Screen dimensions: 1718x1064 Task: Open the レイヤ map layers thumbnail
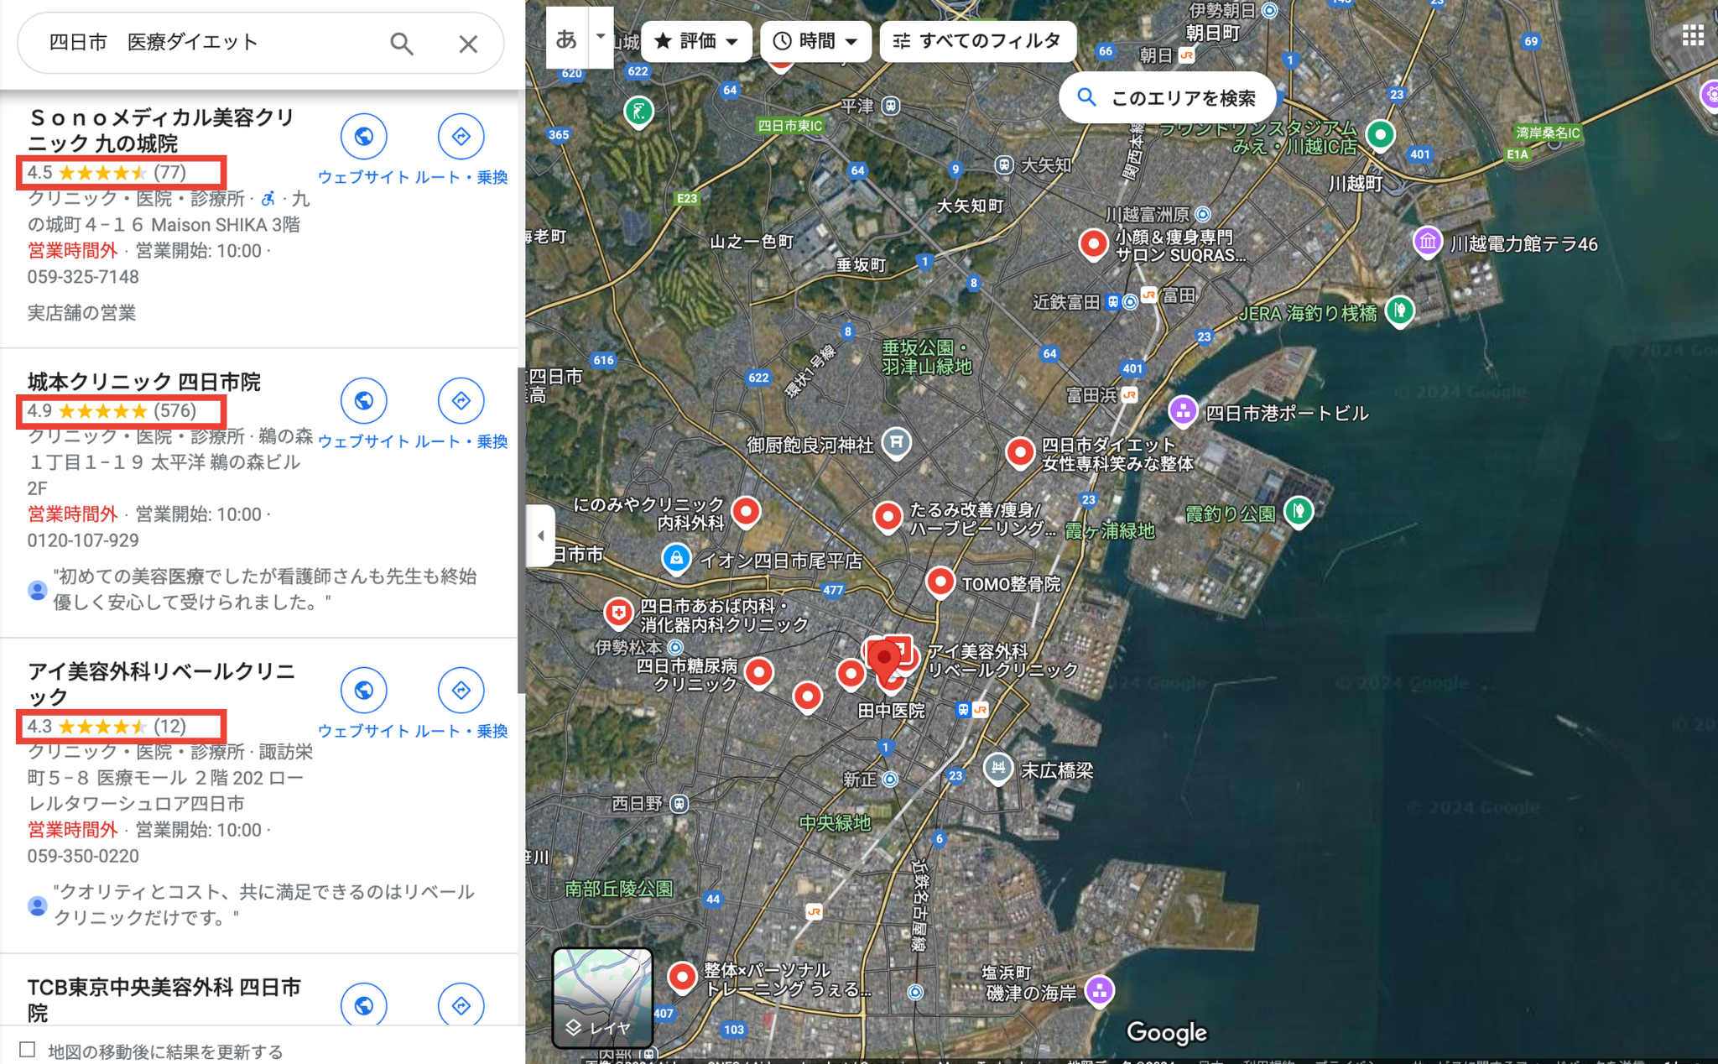[x=602, y=998]
